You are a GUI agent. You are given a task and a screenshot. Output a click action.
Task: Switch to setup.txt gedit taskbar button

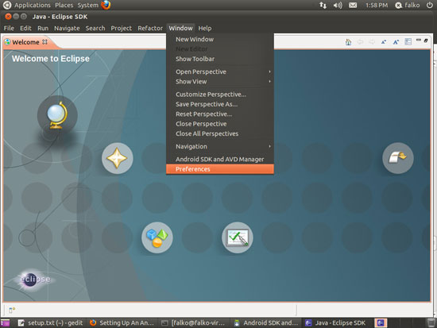coord(50,322)
